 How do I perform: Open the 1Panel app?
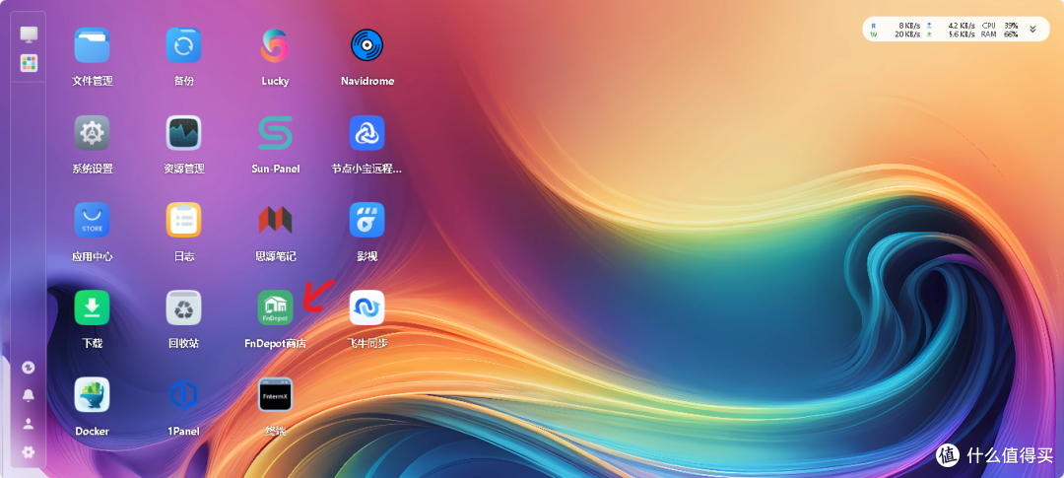183,394
